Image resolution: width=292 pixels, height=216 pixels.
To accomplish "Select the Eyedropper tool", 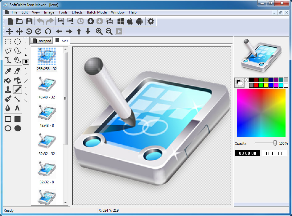I will (x=8, y=71).
